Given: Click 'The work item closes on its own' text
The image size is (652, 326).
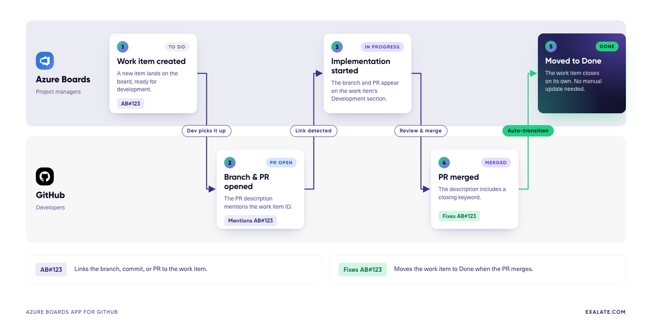Looking at the screenshot, I should point(573,81).
